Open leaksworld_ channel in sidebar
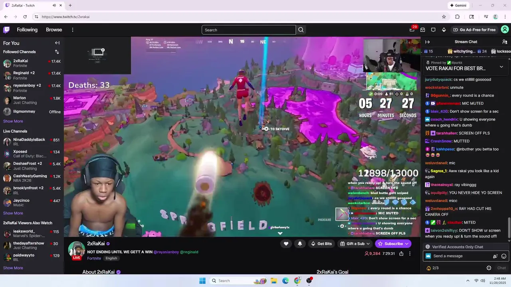 coord(32,234)
